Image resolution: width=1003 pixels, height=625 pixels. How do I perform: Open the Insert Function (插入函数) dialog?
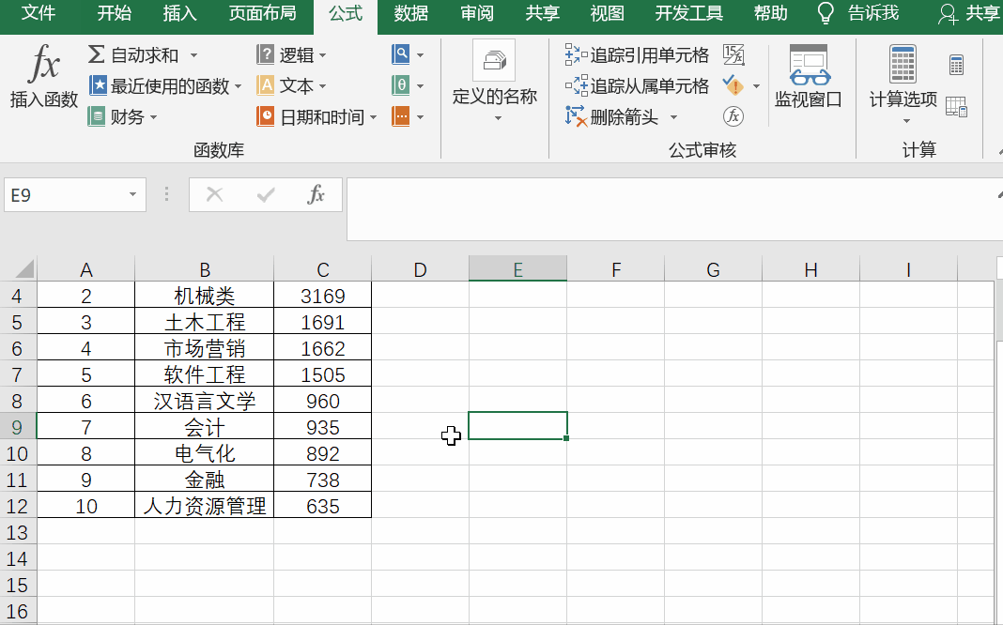click(x=43, y=77)
